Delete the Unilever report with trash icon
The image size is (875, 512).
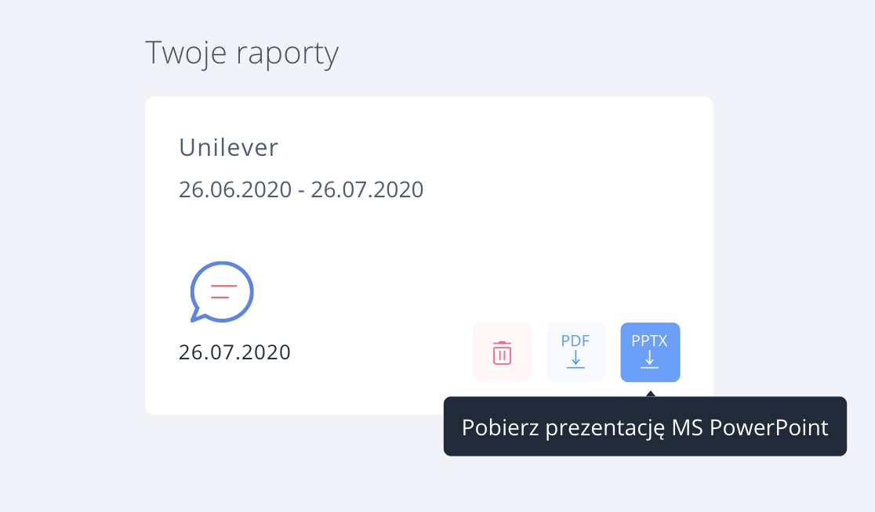tap(502, 352)
